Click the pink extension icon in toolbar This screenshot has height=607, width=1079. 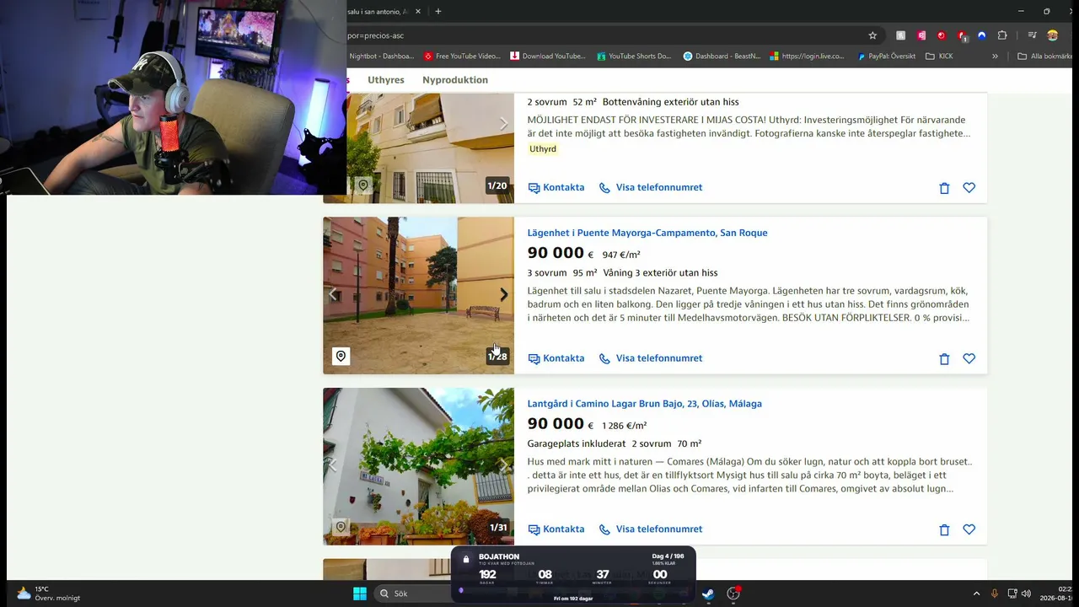pos(921,35)
